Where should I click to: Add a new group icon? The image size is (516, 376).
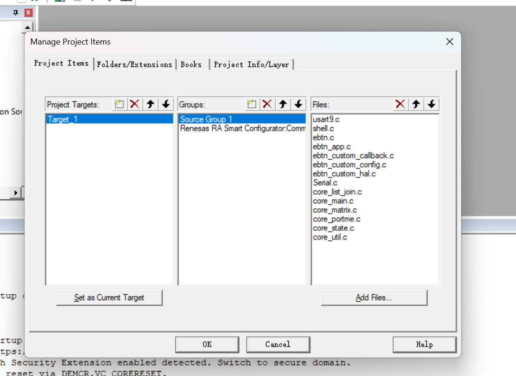[252, 104]
